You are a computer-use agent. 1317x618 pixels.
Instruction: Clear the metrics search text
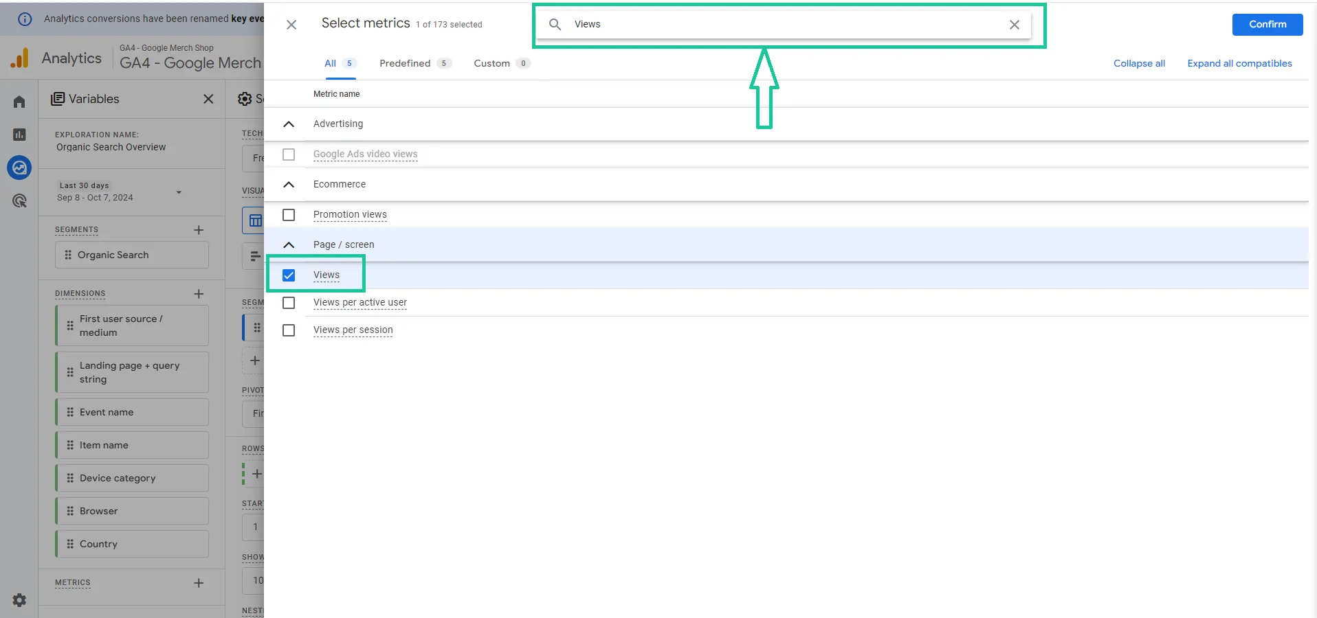coord(1014,25)
